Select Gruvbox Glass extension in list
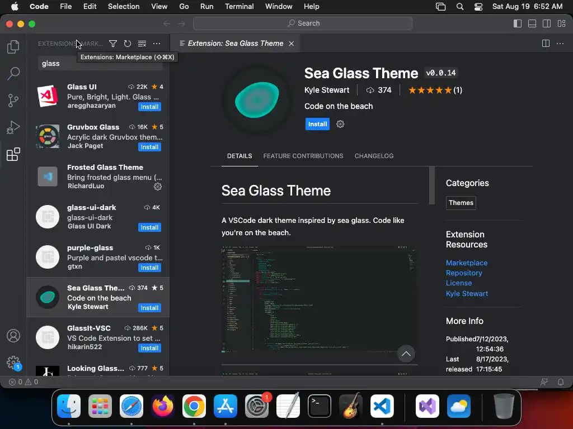 [98, 136]
